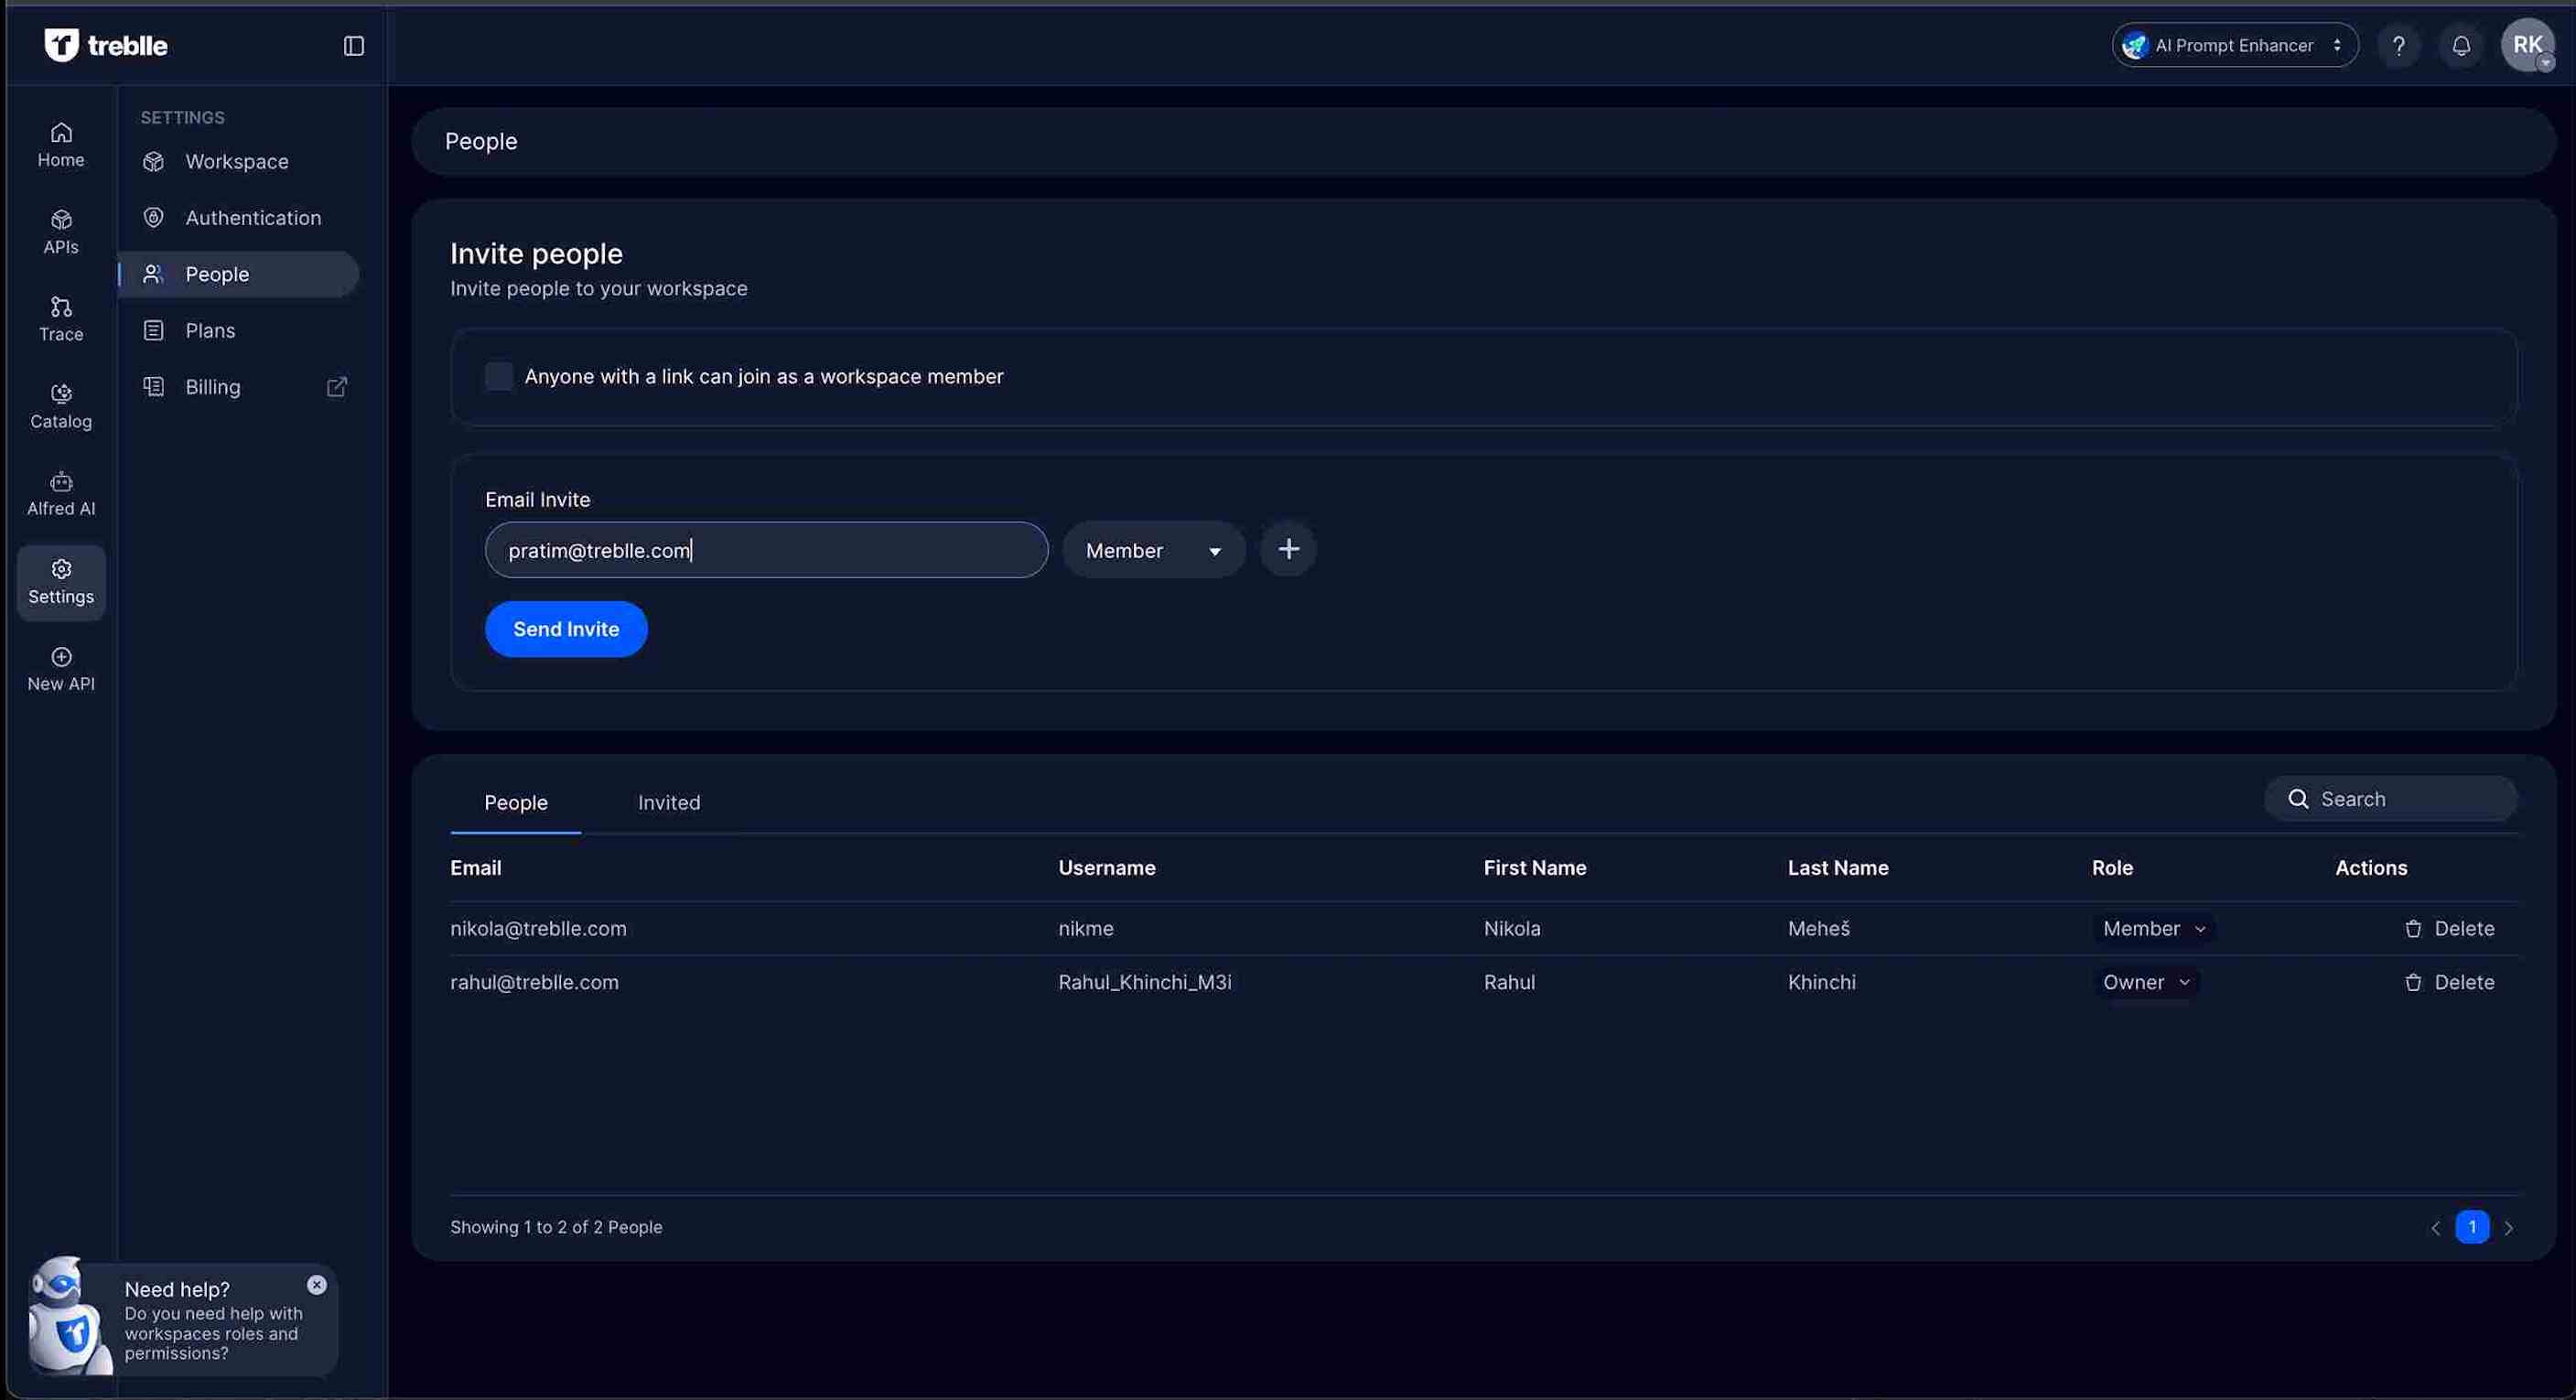Change Nikola's Member role dropdown

[2153, 929]
